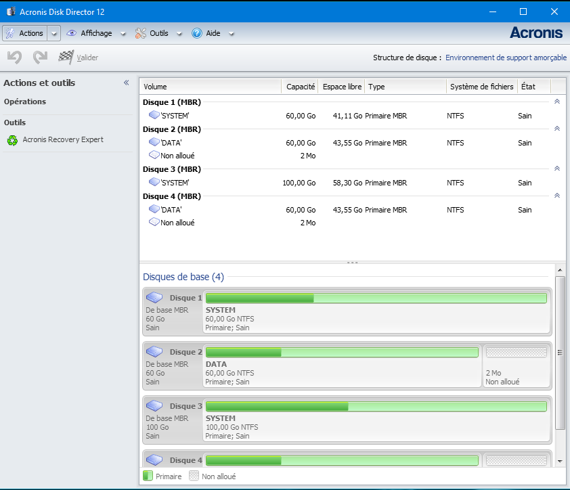Viewport: 570px width, 490px height.
Task: Select the Disque 2 DATA partition usage bar
Action: click(x=342, y=353)
